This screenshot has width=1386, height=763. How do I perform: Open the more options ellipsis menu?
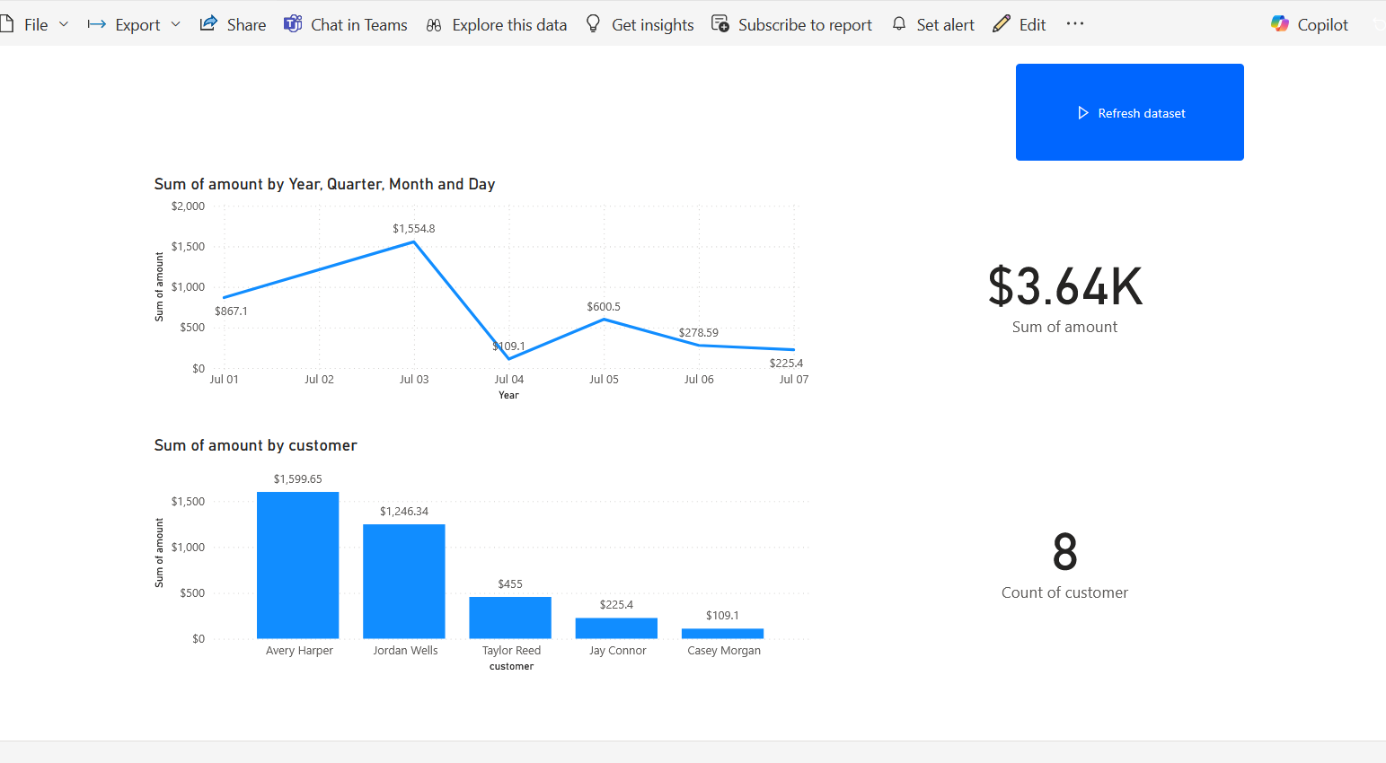pyautogui.click(x=1074, y=24)
